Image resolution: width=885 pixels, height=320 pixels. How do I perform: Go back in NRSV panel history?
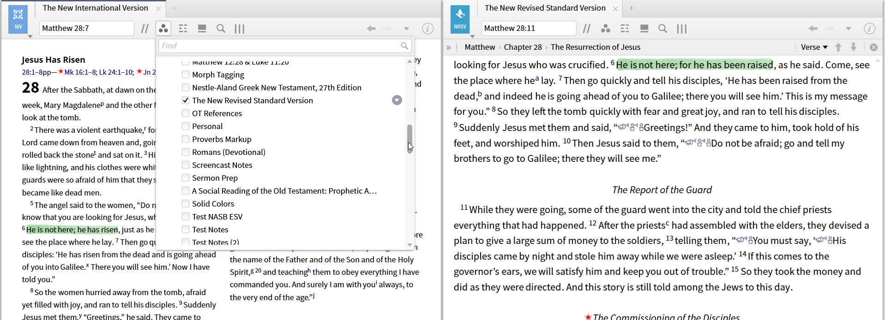tap(813, 29)
